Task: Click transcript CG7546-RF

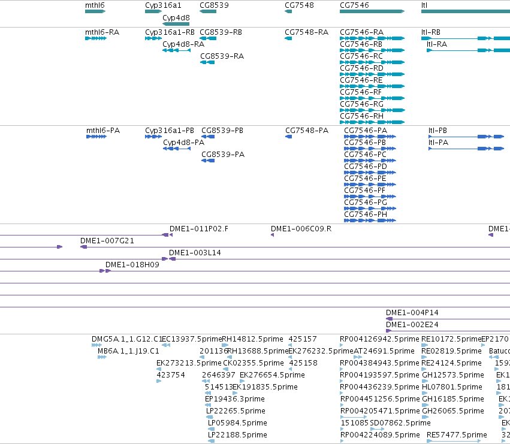Action: (x=372, y=98)
